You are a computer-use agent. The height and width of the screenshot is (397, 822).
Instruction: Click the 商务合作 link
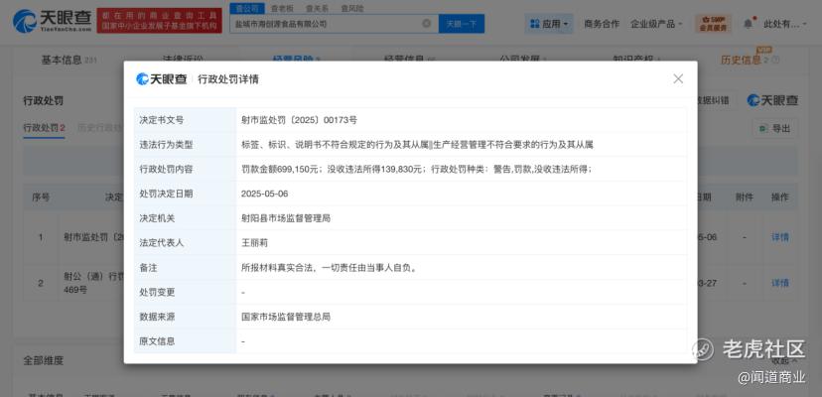[x=602, y=24]
